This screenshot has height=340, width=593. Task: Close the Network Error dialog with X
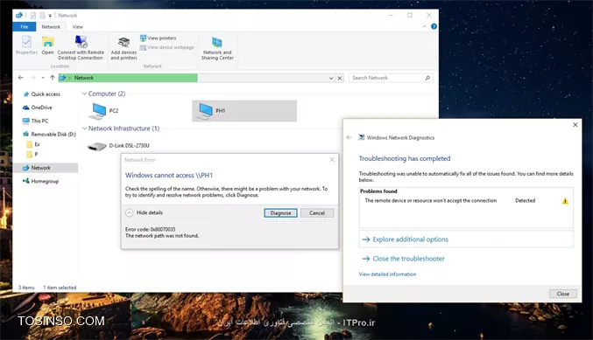tap(332, 160)
